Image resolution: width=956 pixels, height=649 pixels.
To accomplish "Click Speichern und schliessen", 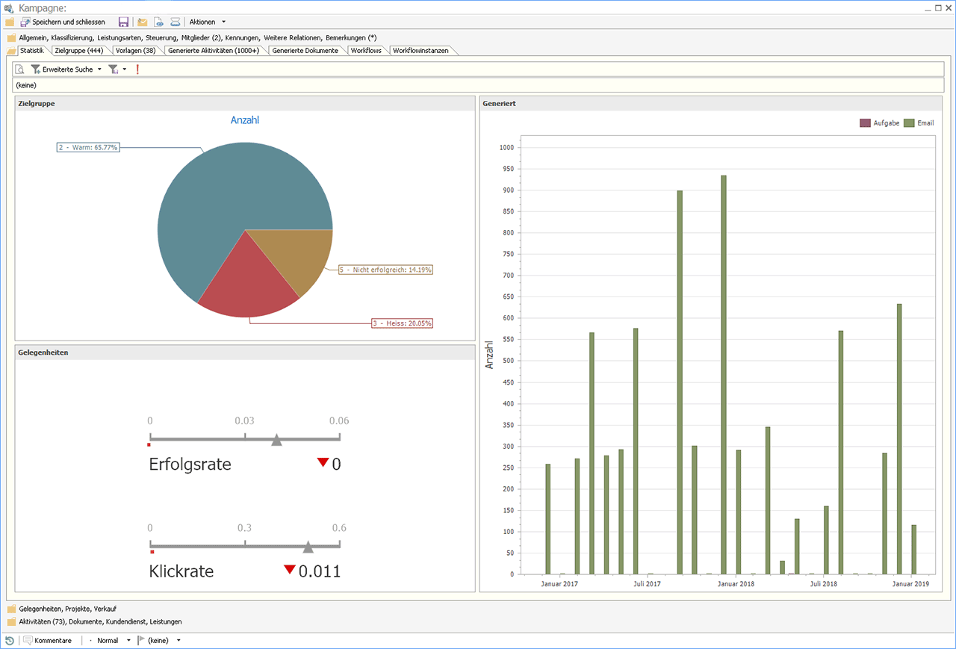I will point(63,22).
